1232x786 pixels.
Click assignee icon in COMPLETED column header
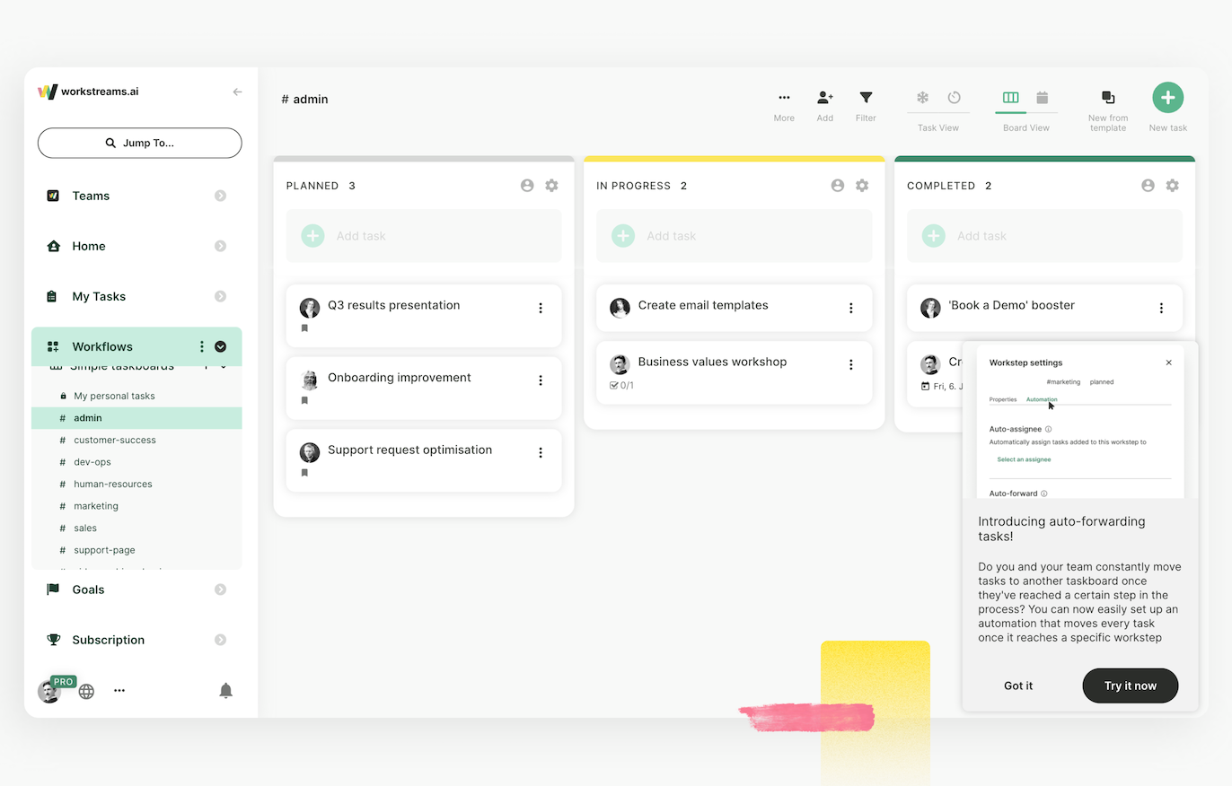[x=1148, y=186]
